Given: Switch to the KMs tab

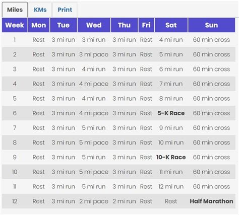Looking at the screenshot, I should [x=40, y=10].
